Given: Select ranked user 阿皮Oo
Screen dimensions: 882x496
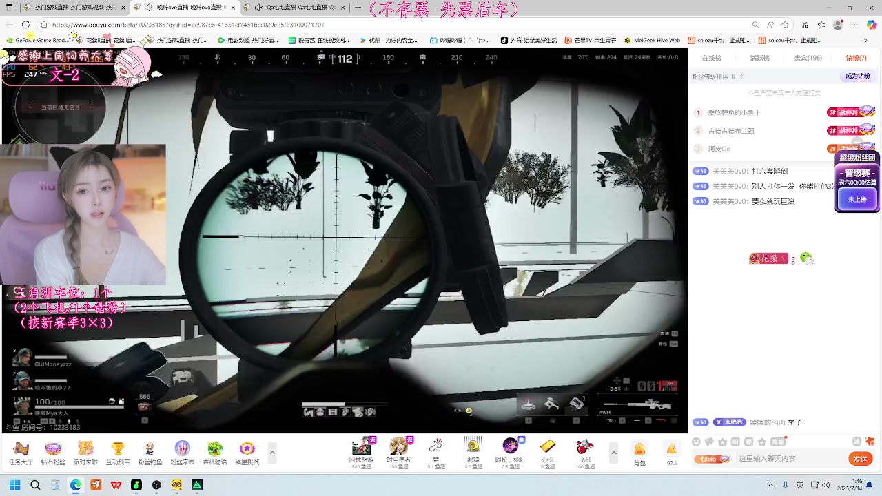Looking at the screenshot, I should coord(719,149).
